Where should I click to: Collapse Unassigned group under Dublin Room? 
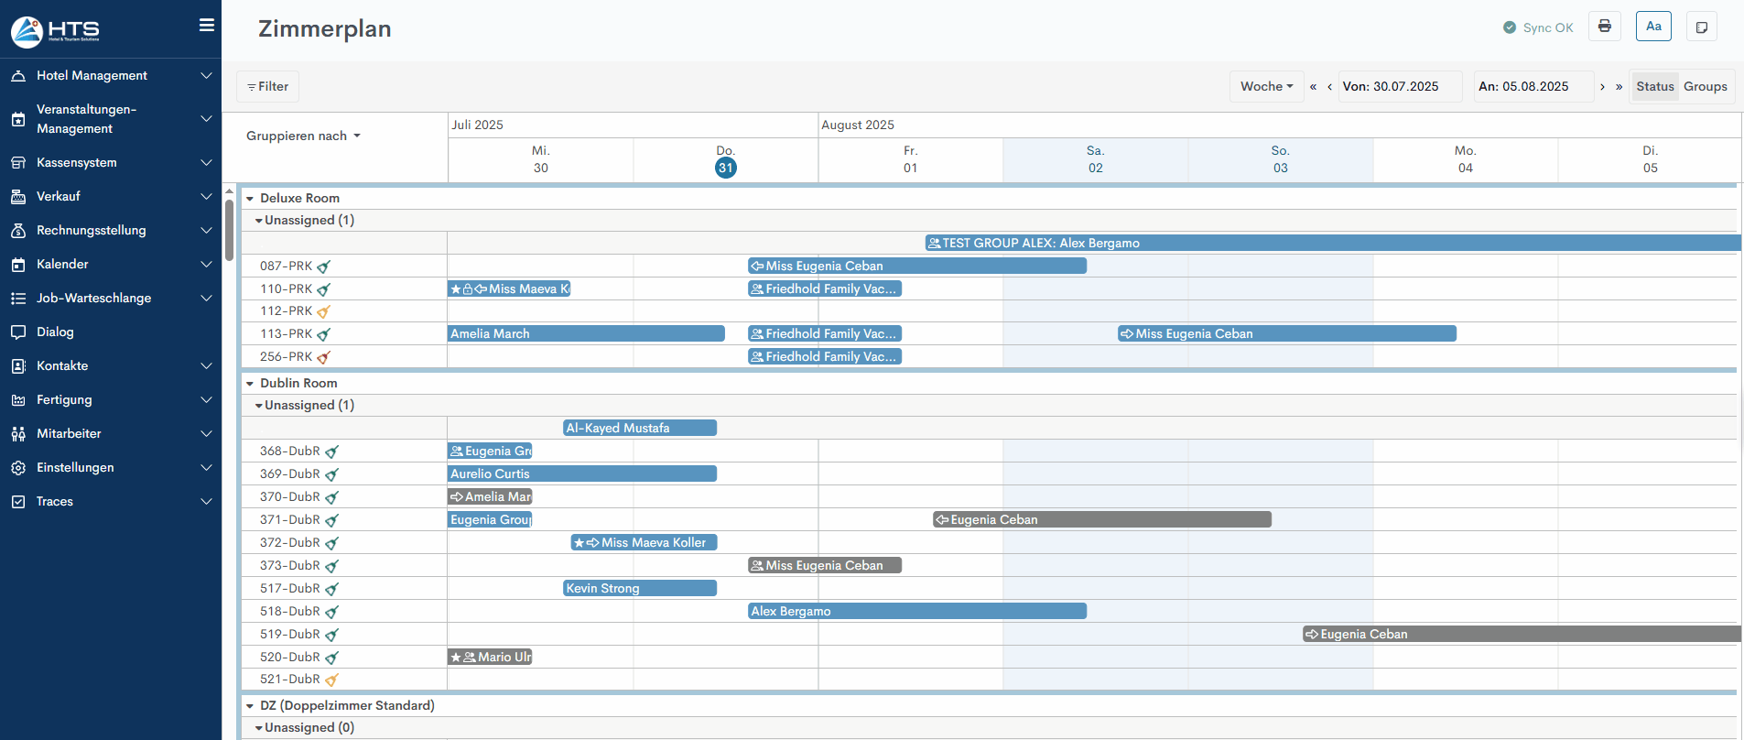tap(259, 406)
